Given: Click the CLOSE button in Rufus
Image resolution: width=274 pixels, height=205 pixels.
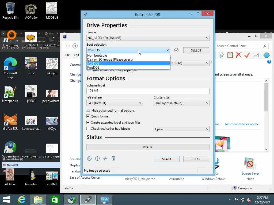Looking at the screenshot, I should 196,159.
